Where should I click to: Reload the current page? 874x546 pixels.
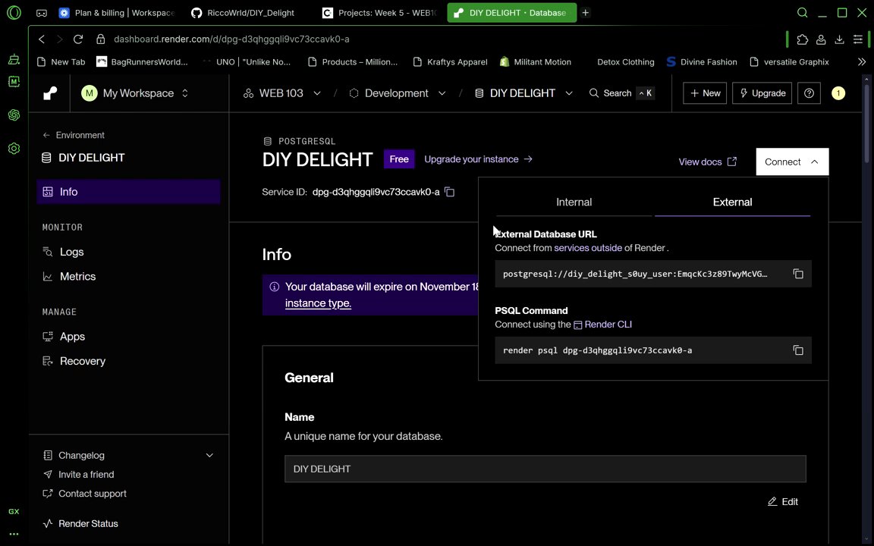pos(78,39)
